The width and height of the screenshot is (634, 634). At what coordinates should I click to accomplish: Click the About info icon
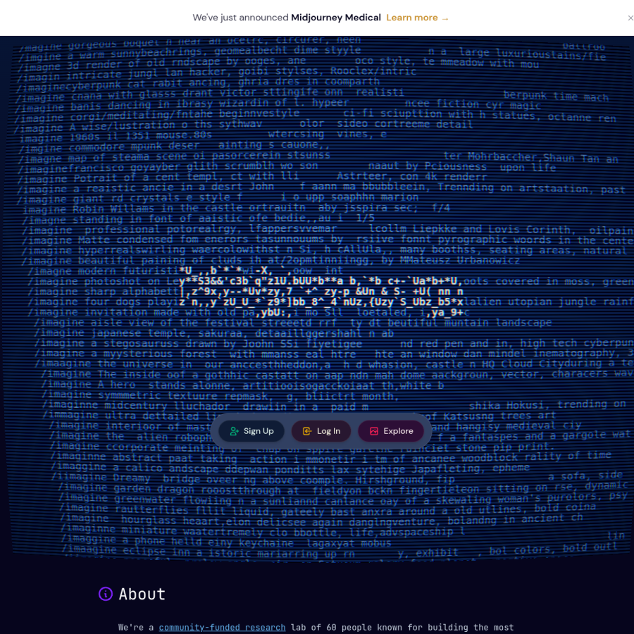click(x=106, y=594)
